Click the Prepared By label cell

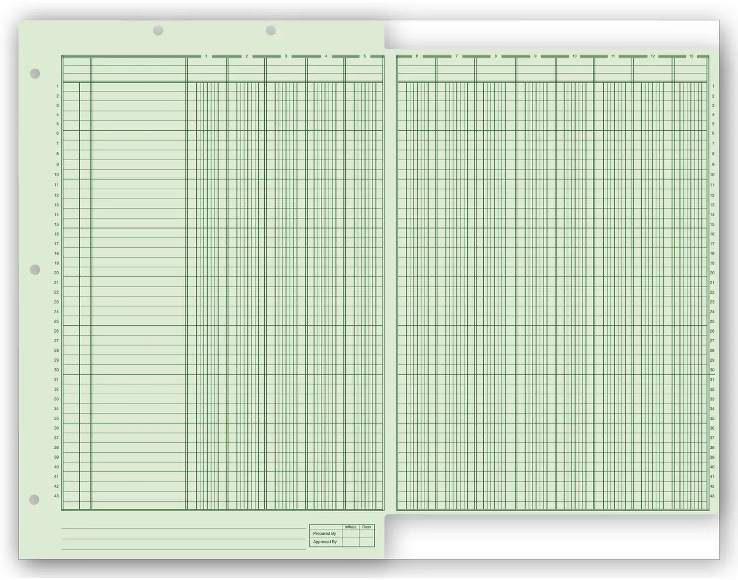tap(325, 534)
